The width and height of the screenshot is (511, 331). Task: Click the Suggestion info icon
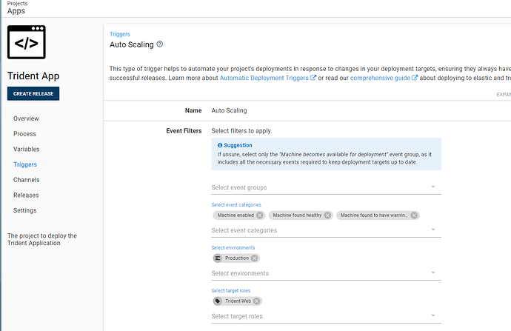point(220,145)
